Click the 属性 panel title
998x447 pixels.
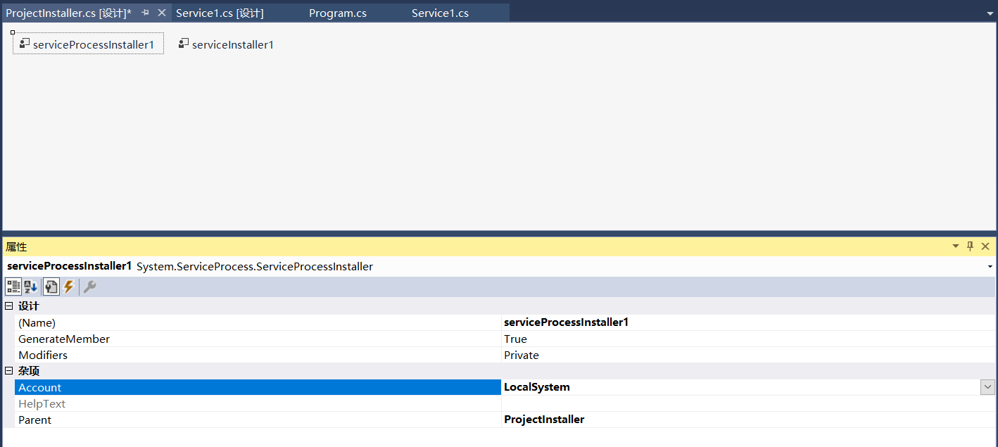[x=16, y=247]
